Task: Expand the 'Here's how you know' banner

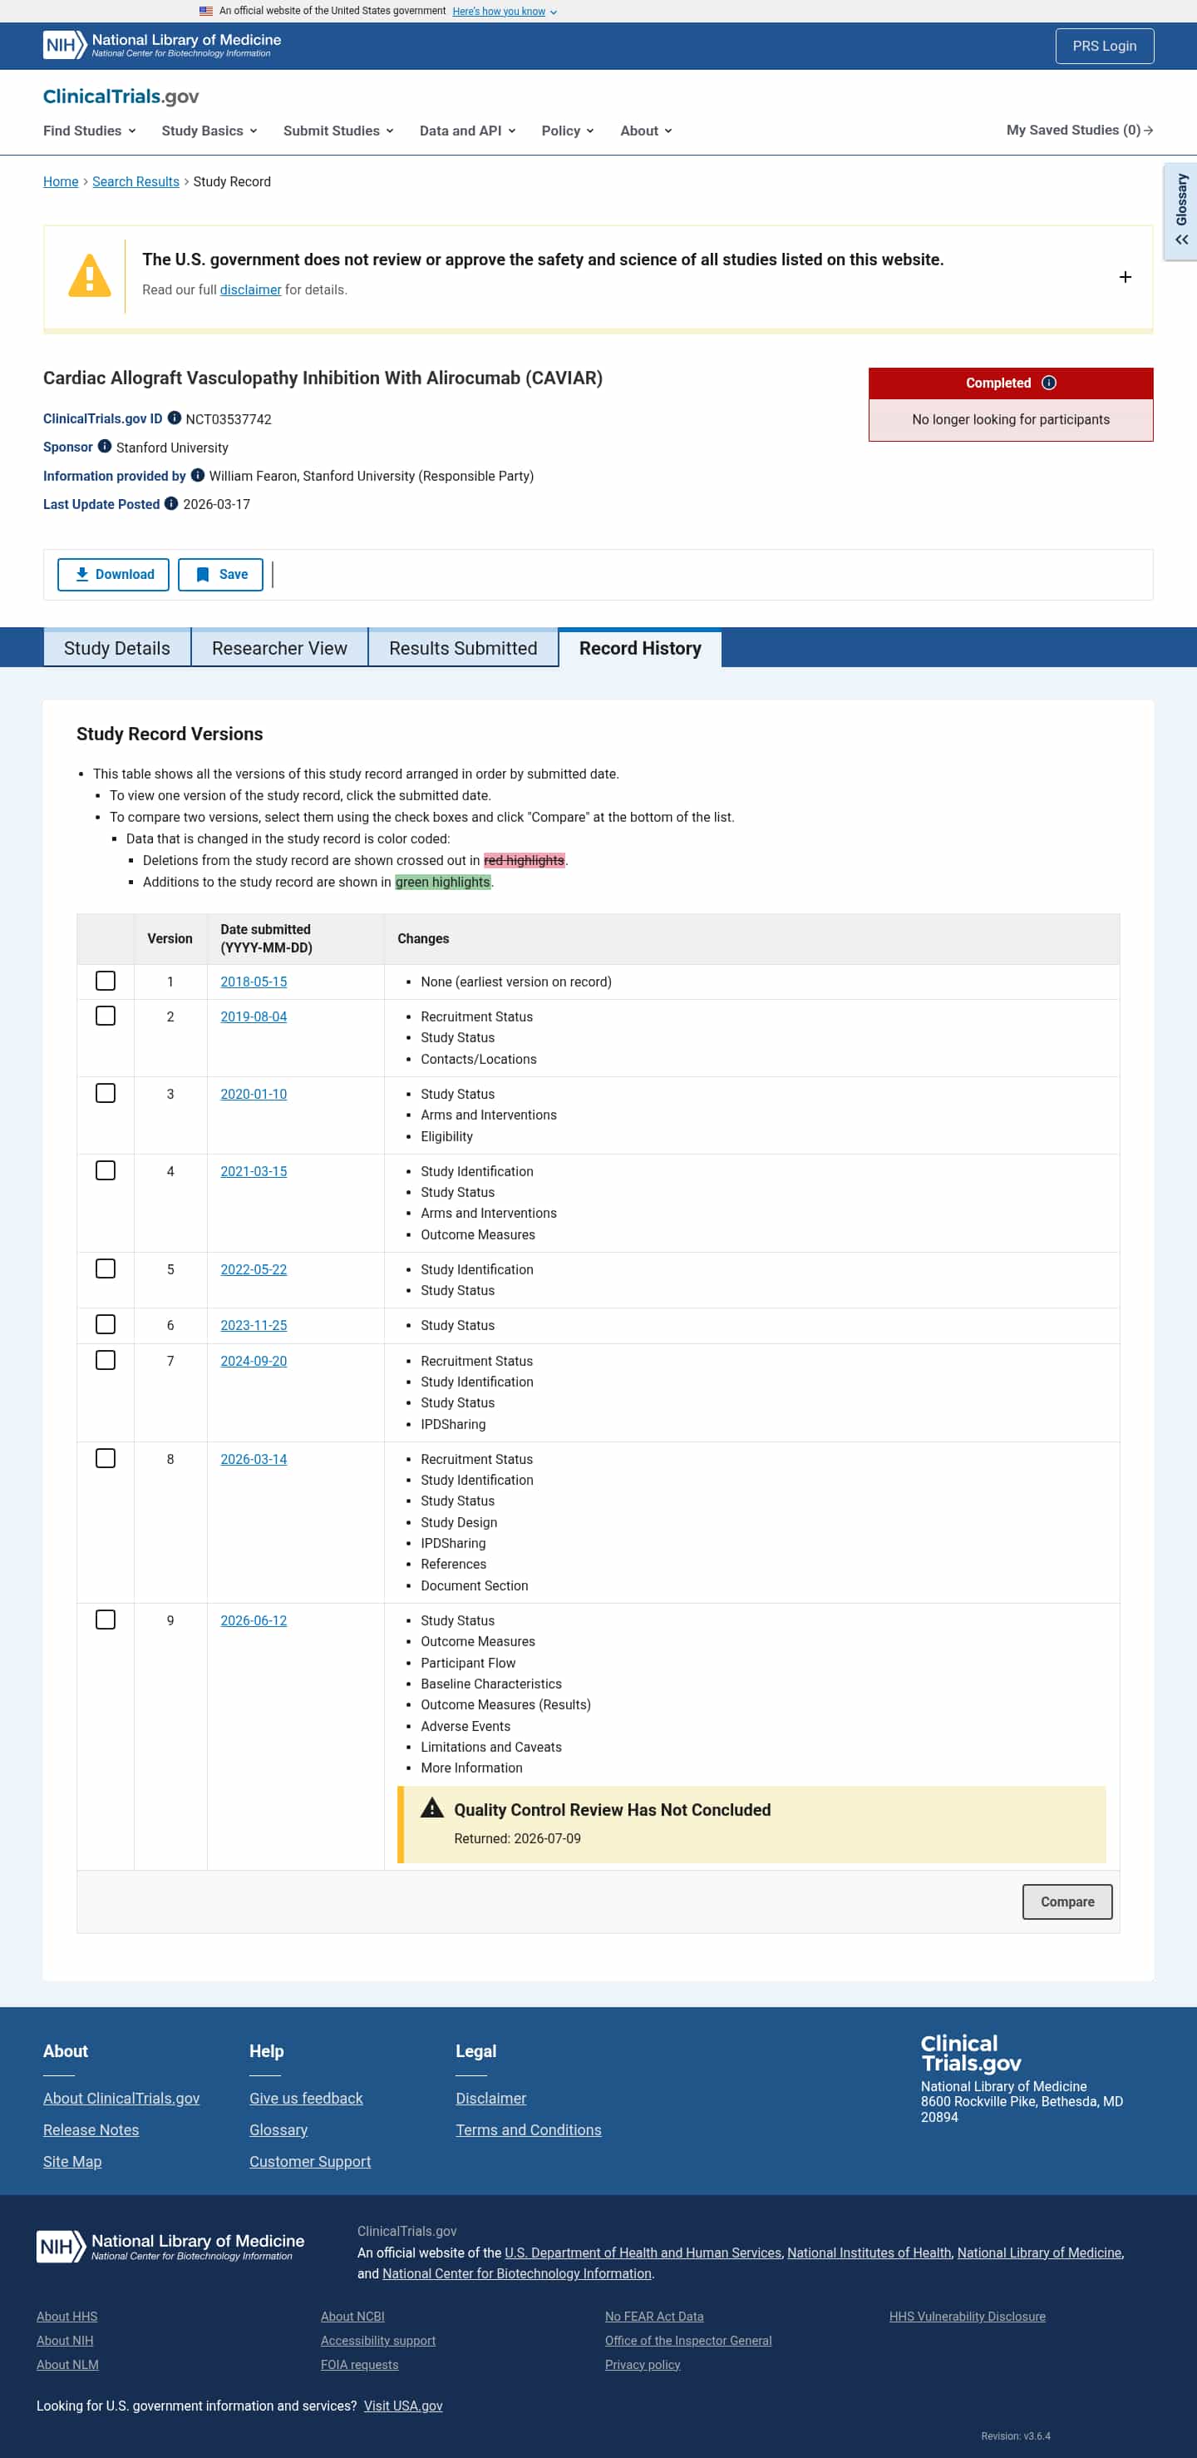Action: 505,12
